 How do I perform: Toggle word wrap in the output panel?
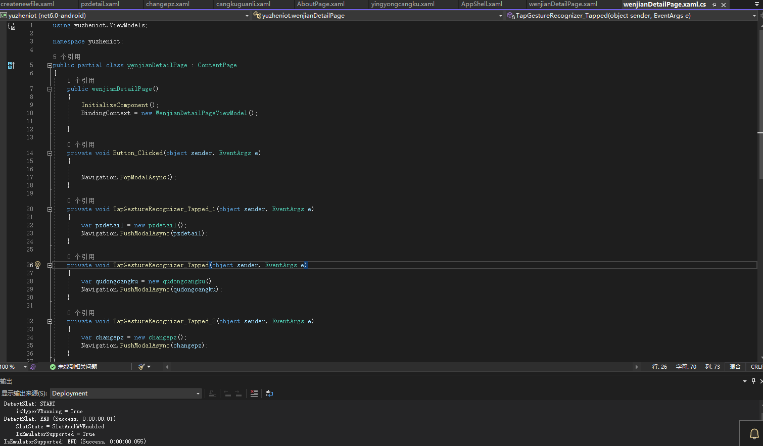pos(269,393)
